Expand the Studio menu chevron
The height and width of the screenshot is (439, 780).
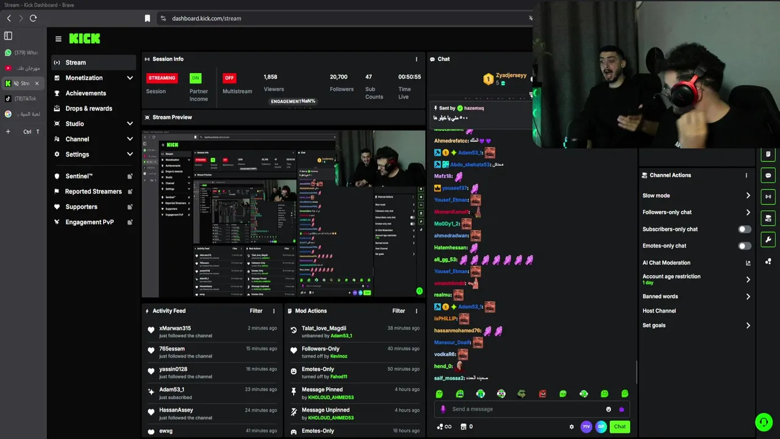(x=130, y=124)
